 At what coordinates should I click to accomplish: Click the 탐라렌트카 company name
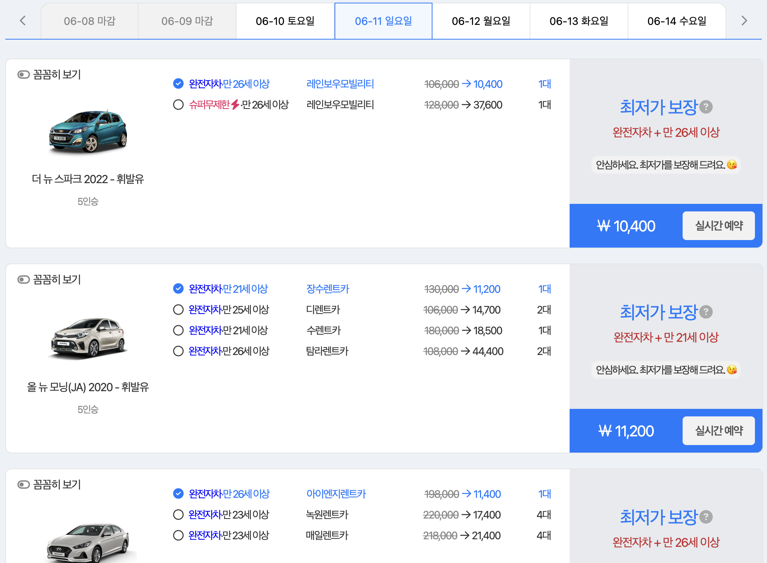click(x=327, y=351)
